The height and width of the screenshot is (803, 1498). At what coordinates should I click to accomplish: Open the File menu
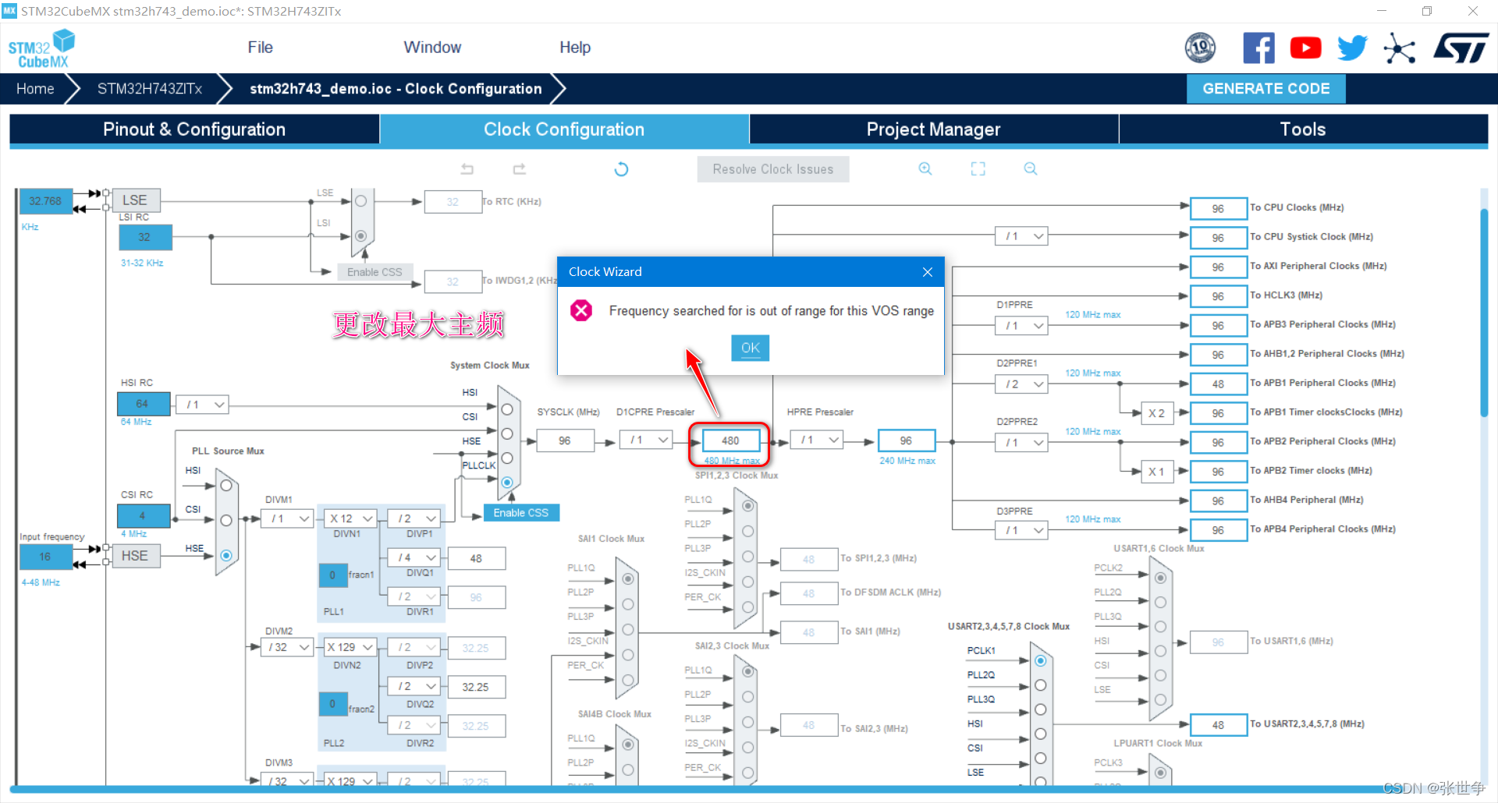pyautogui.click(x=260, y=48)
